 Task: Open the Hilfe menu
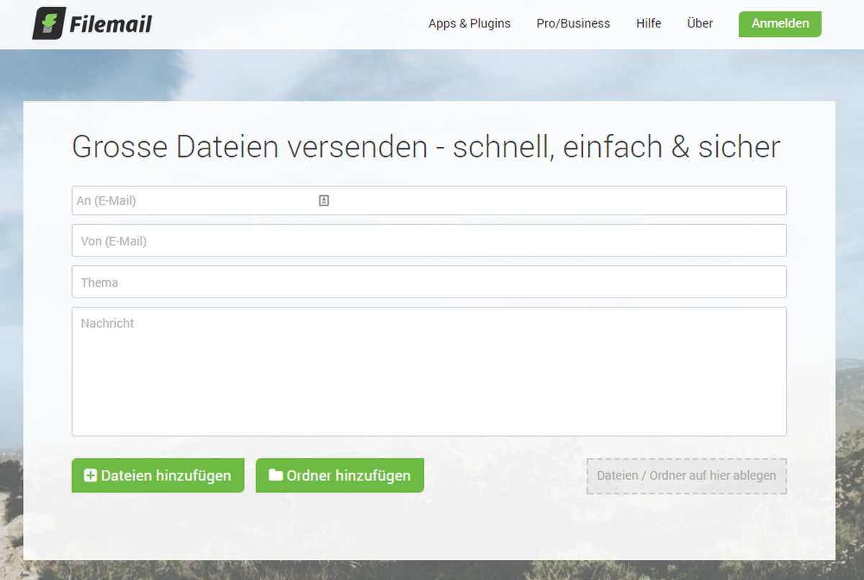coord(649,24)
